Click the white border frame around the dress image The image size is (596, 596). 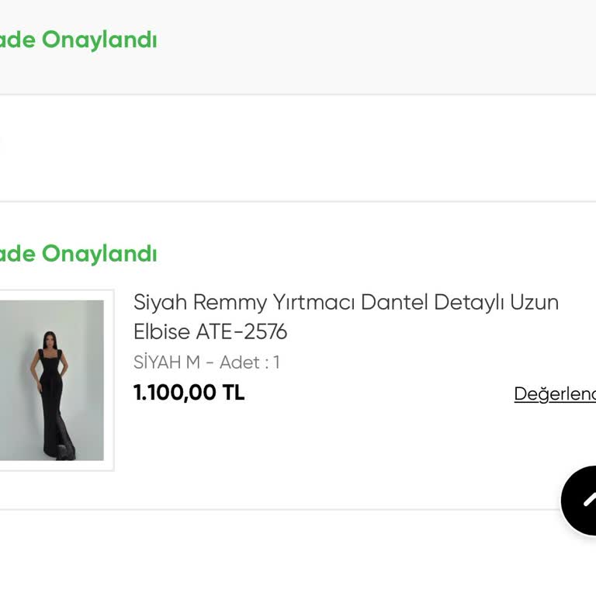(x=112, y=380)
